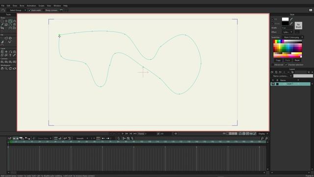Open the Name contains filter dropdown
This screenshot has width=314, height=177.
point(282,76)
